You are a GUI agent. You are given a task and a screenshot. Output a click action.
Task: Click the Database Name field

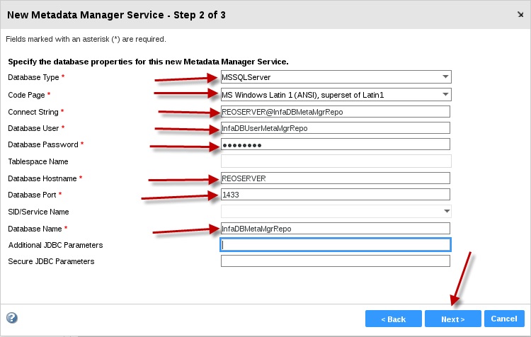(x=336, y=229)
